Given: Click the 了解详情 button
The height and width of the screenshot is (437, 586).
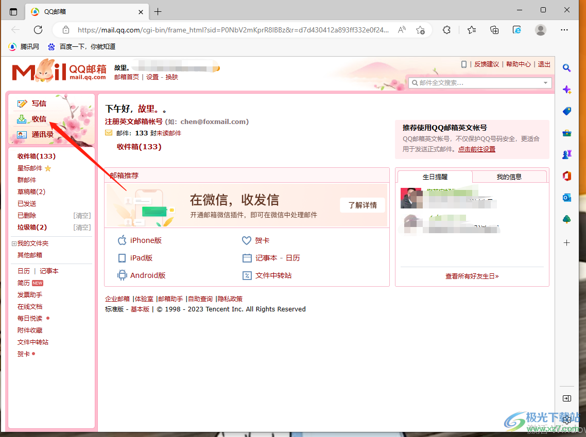Looking at the screenshot, I should coord(363,205).
